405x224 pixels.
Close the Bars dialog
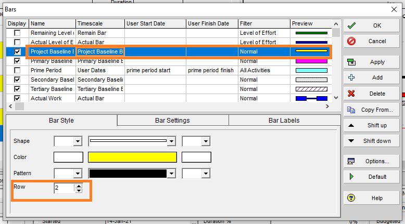pyautogui.click(x=394, y=9)
